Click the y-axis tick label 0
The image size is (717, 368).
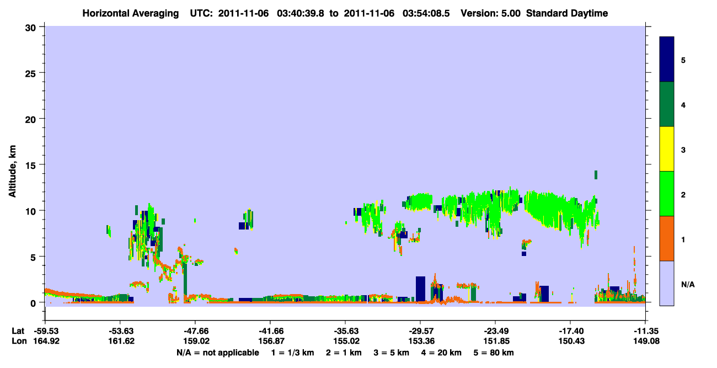(34, 302)
